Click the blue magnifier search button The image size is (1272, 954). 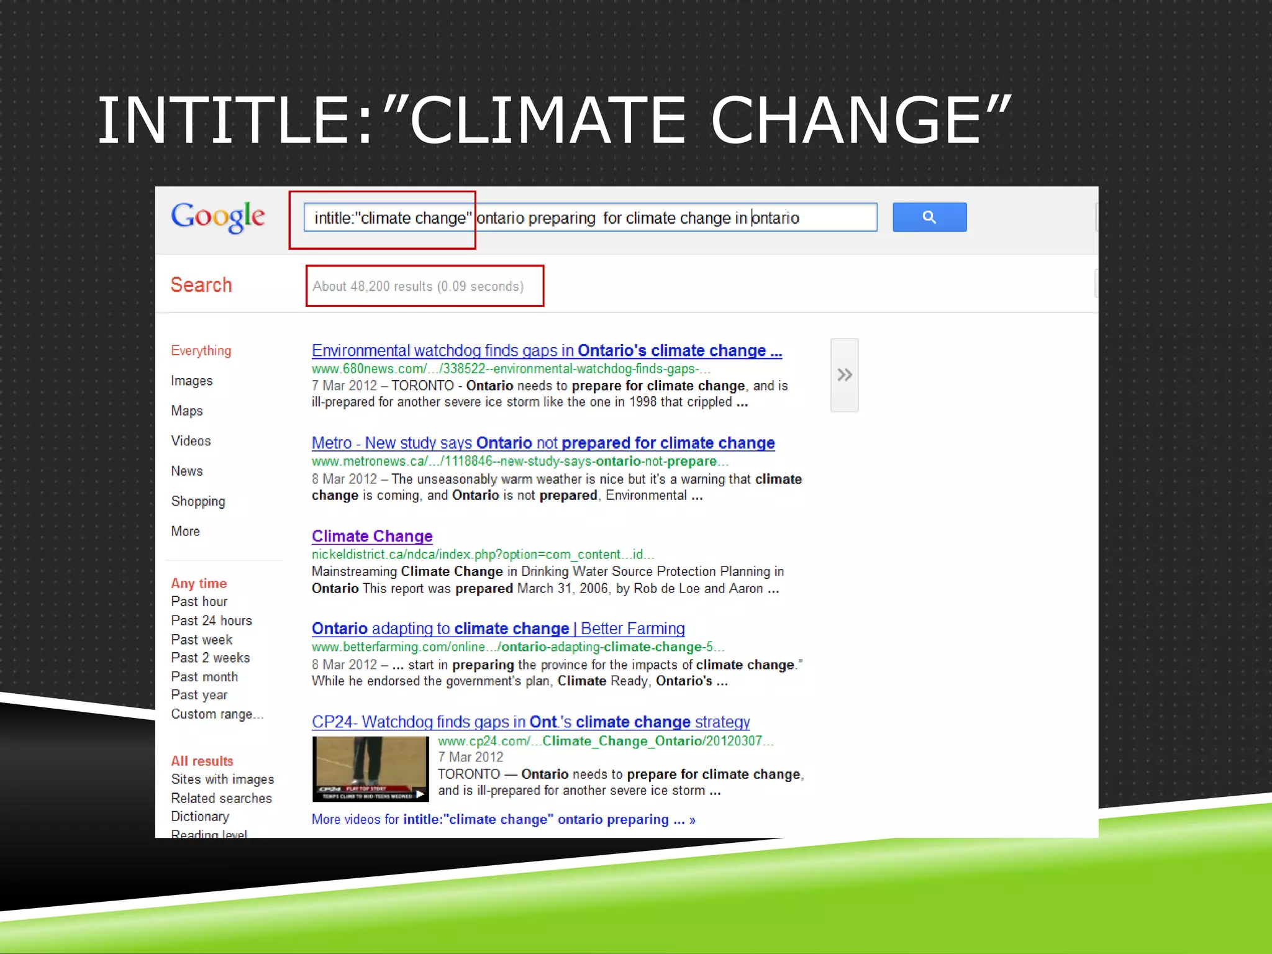tap(929, 217)
